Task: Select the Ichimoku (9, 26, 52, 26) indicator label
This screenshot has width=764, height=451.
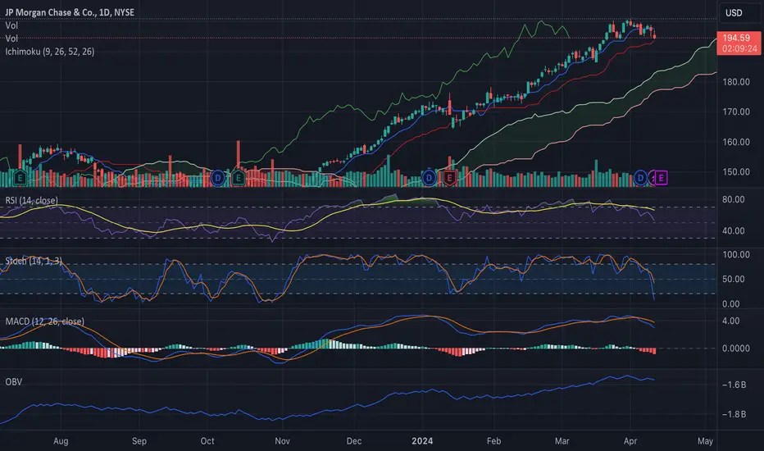Action: 50,51
